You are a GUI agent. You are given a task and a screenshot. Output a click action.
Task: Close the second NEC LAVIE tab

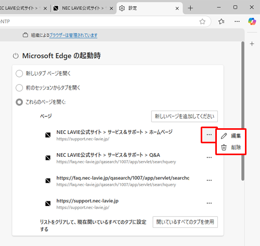[x=111, y=8]
